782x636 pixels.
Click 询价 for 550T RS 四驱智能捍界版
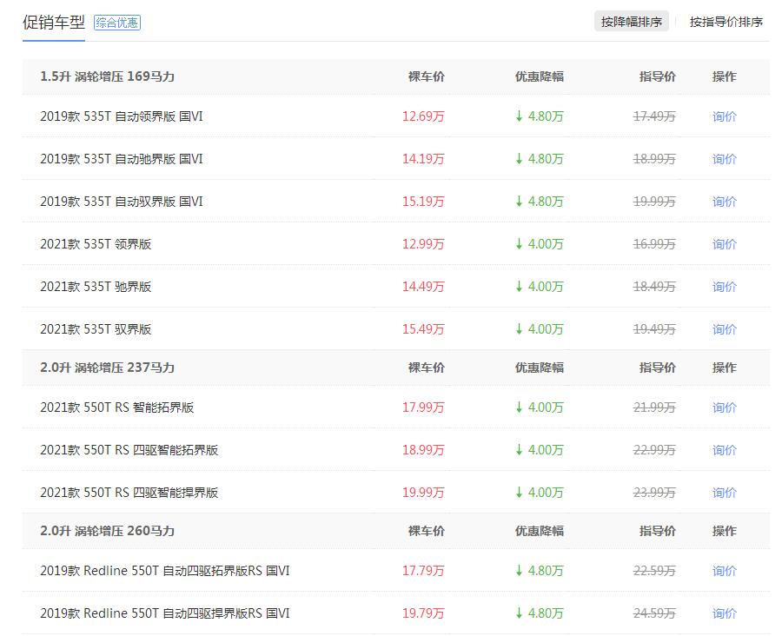click(x=724, y=493)
